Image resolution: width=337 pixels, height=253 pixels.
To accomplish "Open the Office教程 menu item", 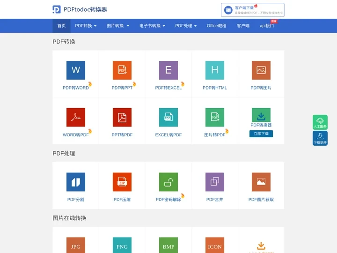I will tap(216, 26).
